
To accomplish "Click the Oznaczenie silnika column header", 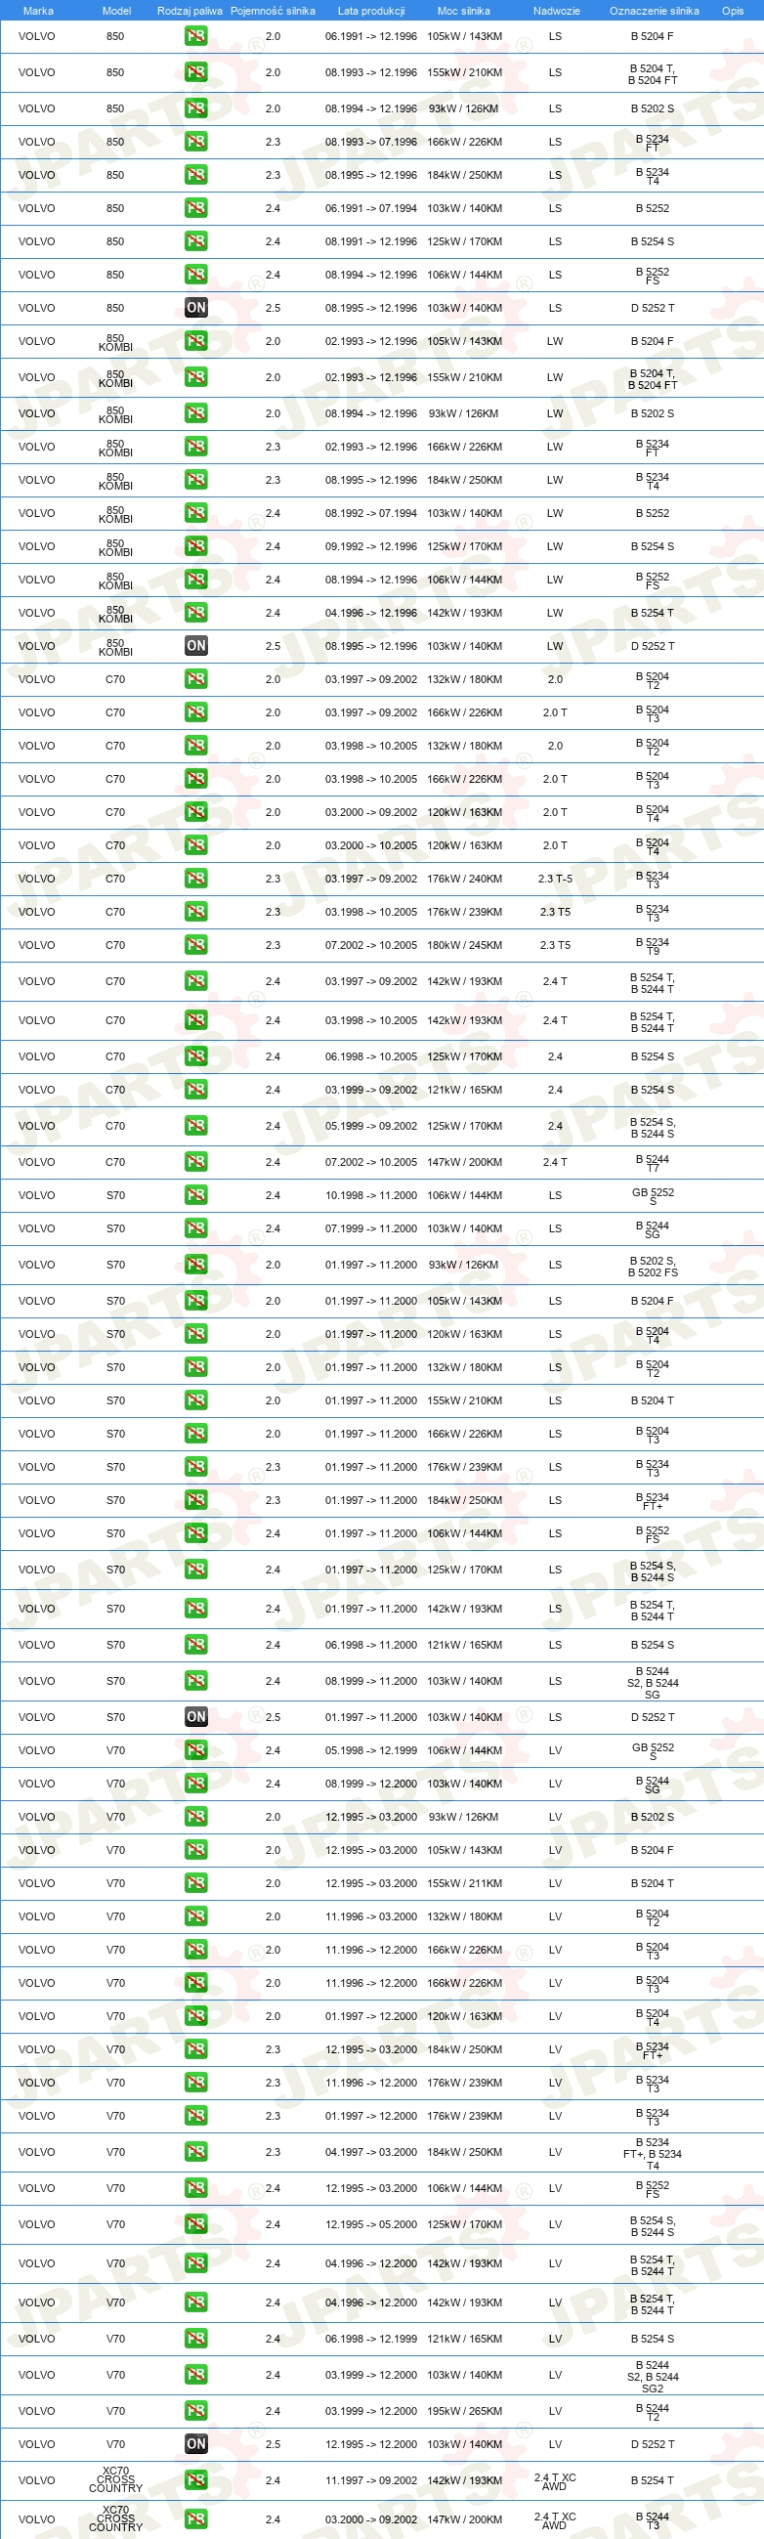I will (654, 11).
